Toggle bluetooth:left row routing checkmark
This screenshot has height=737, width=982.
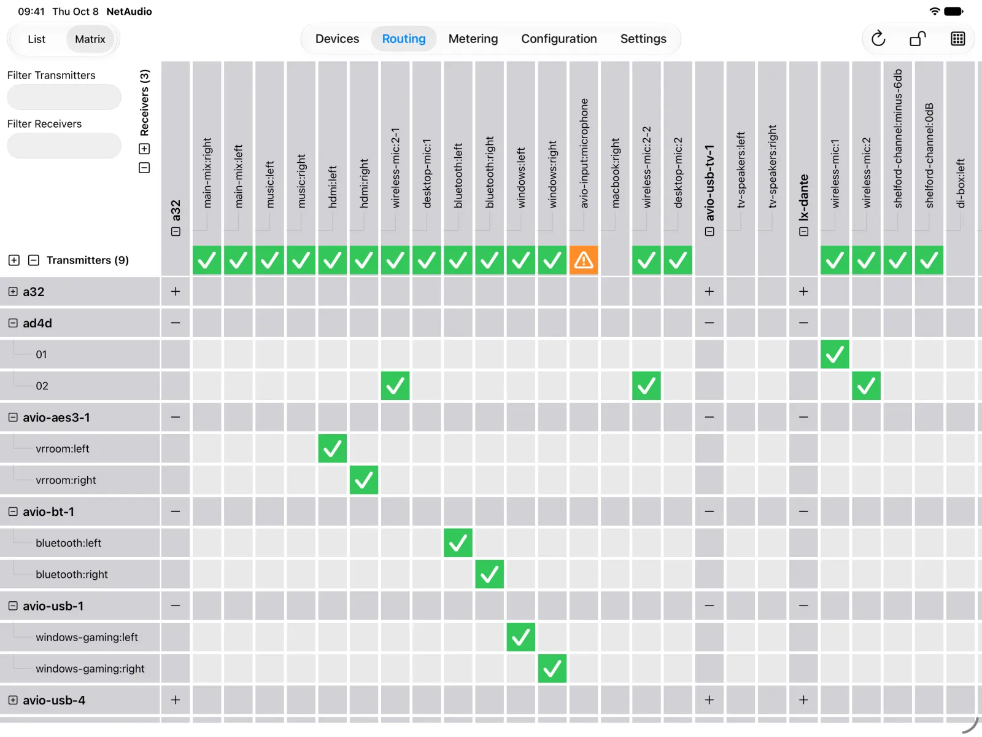point(458,543)
